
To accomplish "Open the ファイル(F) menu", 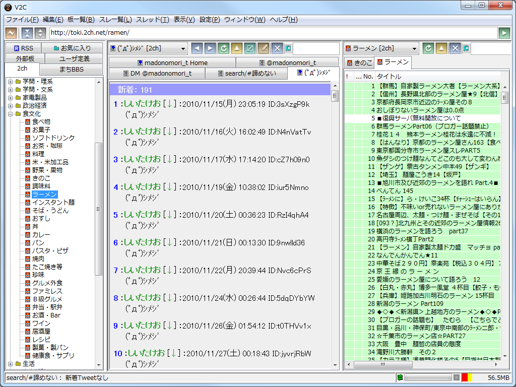I will pos(22,20).
